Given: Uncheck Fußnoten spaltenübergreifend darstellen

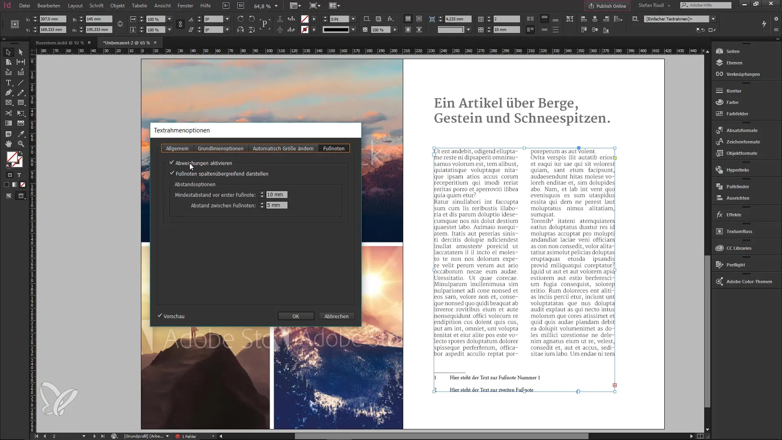Looking at the screenshot, I should [172, 173].
